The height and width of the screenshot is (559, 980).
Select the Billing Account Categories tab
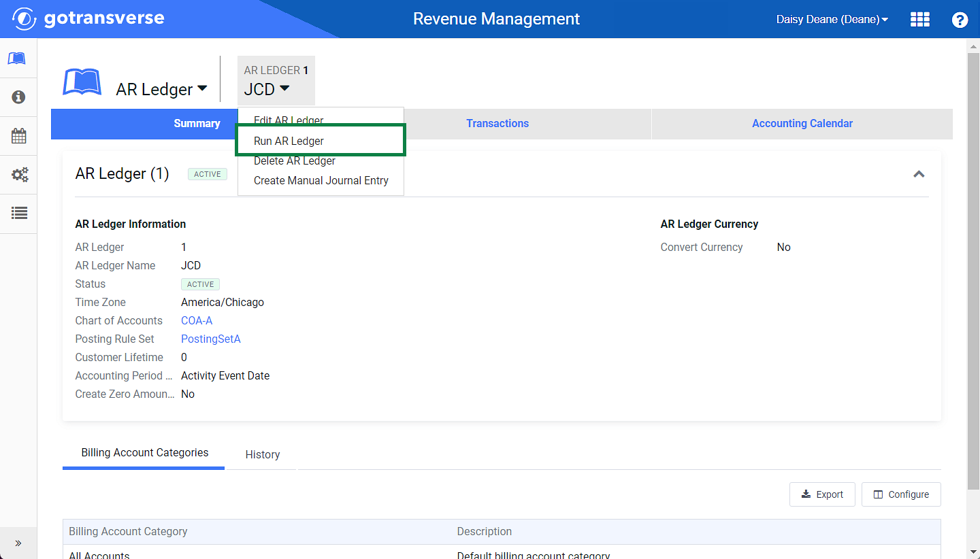click(144, 453)
